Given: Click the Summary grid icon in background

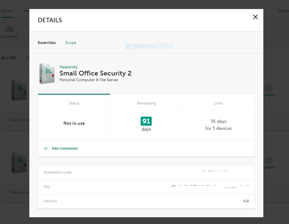Looking at the screenshot, I should click(x=10, y=29).
